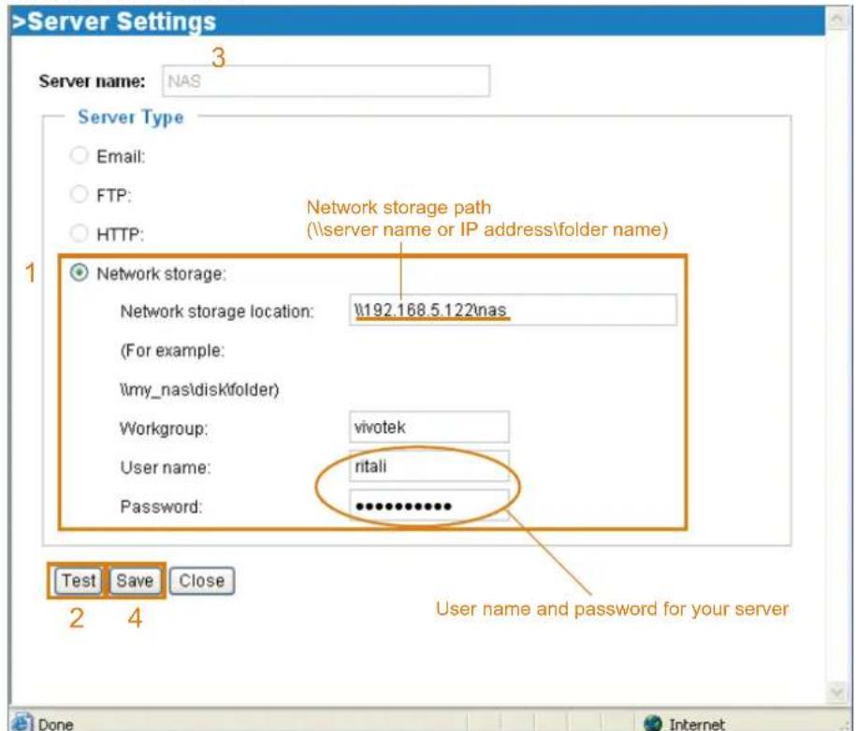Click the Internet zone label in status bar

tap(697, 724)
